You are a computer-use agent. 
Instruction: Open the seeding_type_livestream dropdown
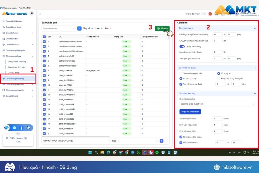pyautogui.click(x=217, y=104)
